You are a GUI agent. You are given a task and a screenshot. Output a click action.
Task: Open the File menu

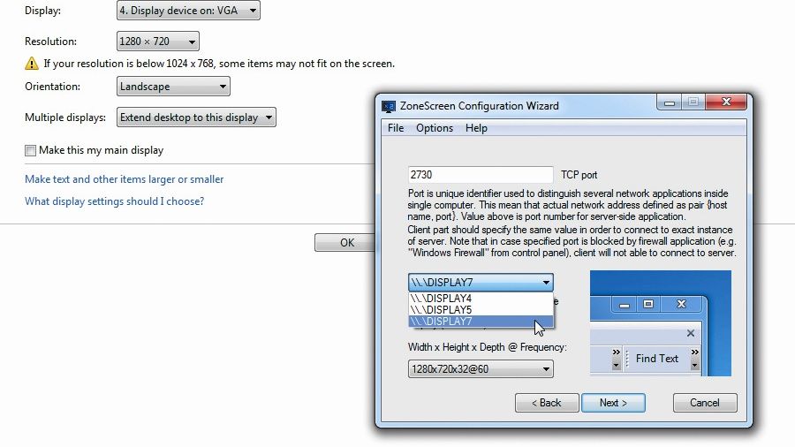coord(396,128)
